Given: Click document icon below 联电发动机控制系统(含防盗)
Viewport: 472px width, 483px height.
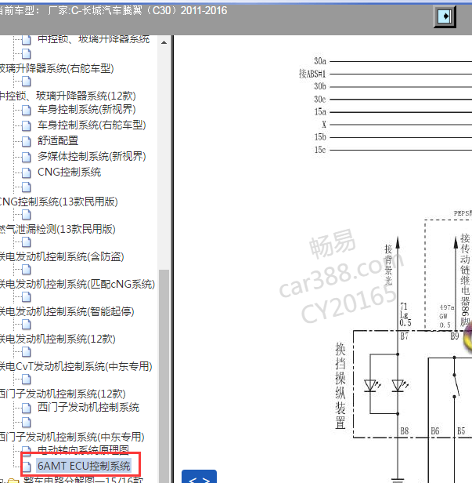Looking at the screenshot, I should [27, 270].
